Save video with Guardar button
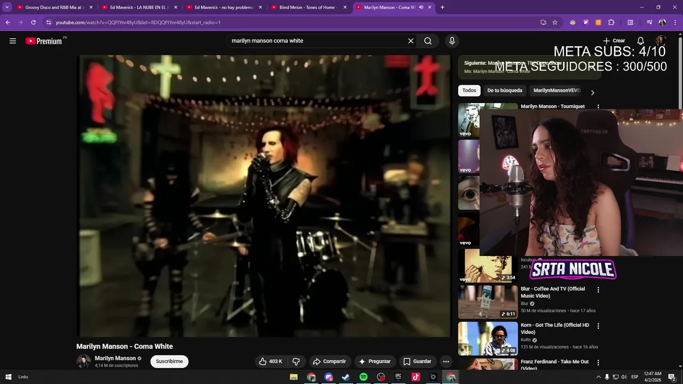Image resolution: width=683 pixels, height=384 pixels. click(x=417, y=362)
